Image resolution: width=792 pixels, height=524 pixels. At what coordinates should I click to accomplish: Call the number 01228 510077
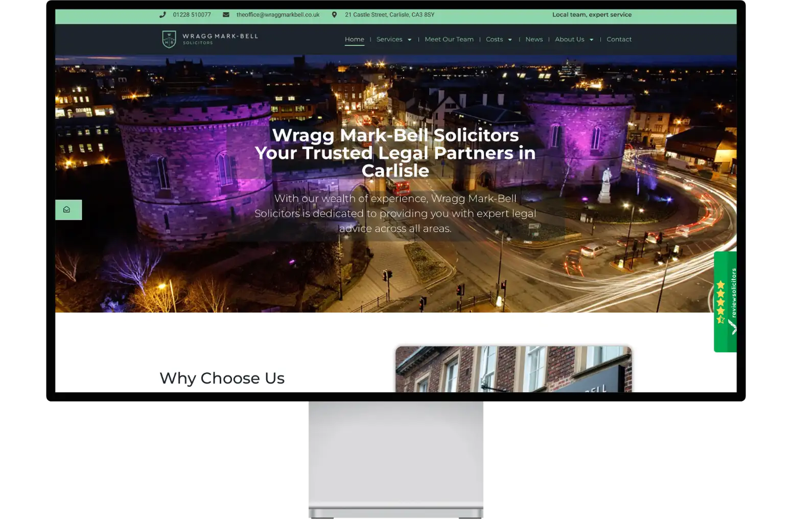click(x=192, y=15)
